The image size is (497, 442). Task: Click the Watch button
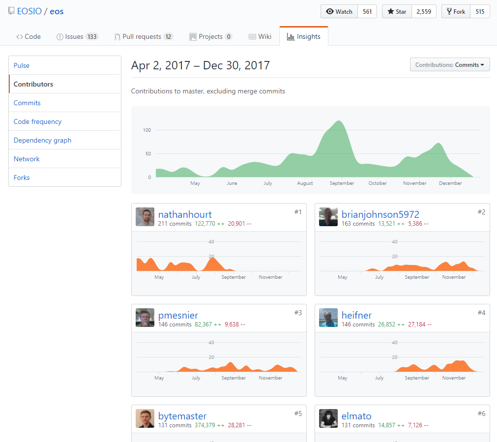click(339, 11)
